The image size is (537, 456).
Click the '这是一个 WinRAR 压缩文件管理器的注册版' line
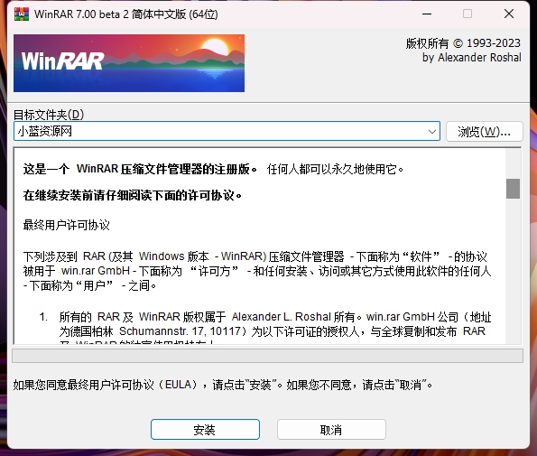(x=140, y=169)
